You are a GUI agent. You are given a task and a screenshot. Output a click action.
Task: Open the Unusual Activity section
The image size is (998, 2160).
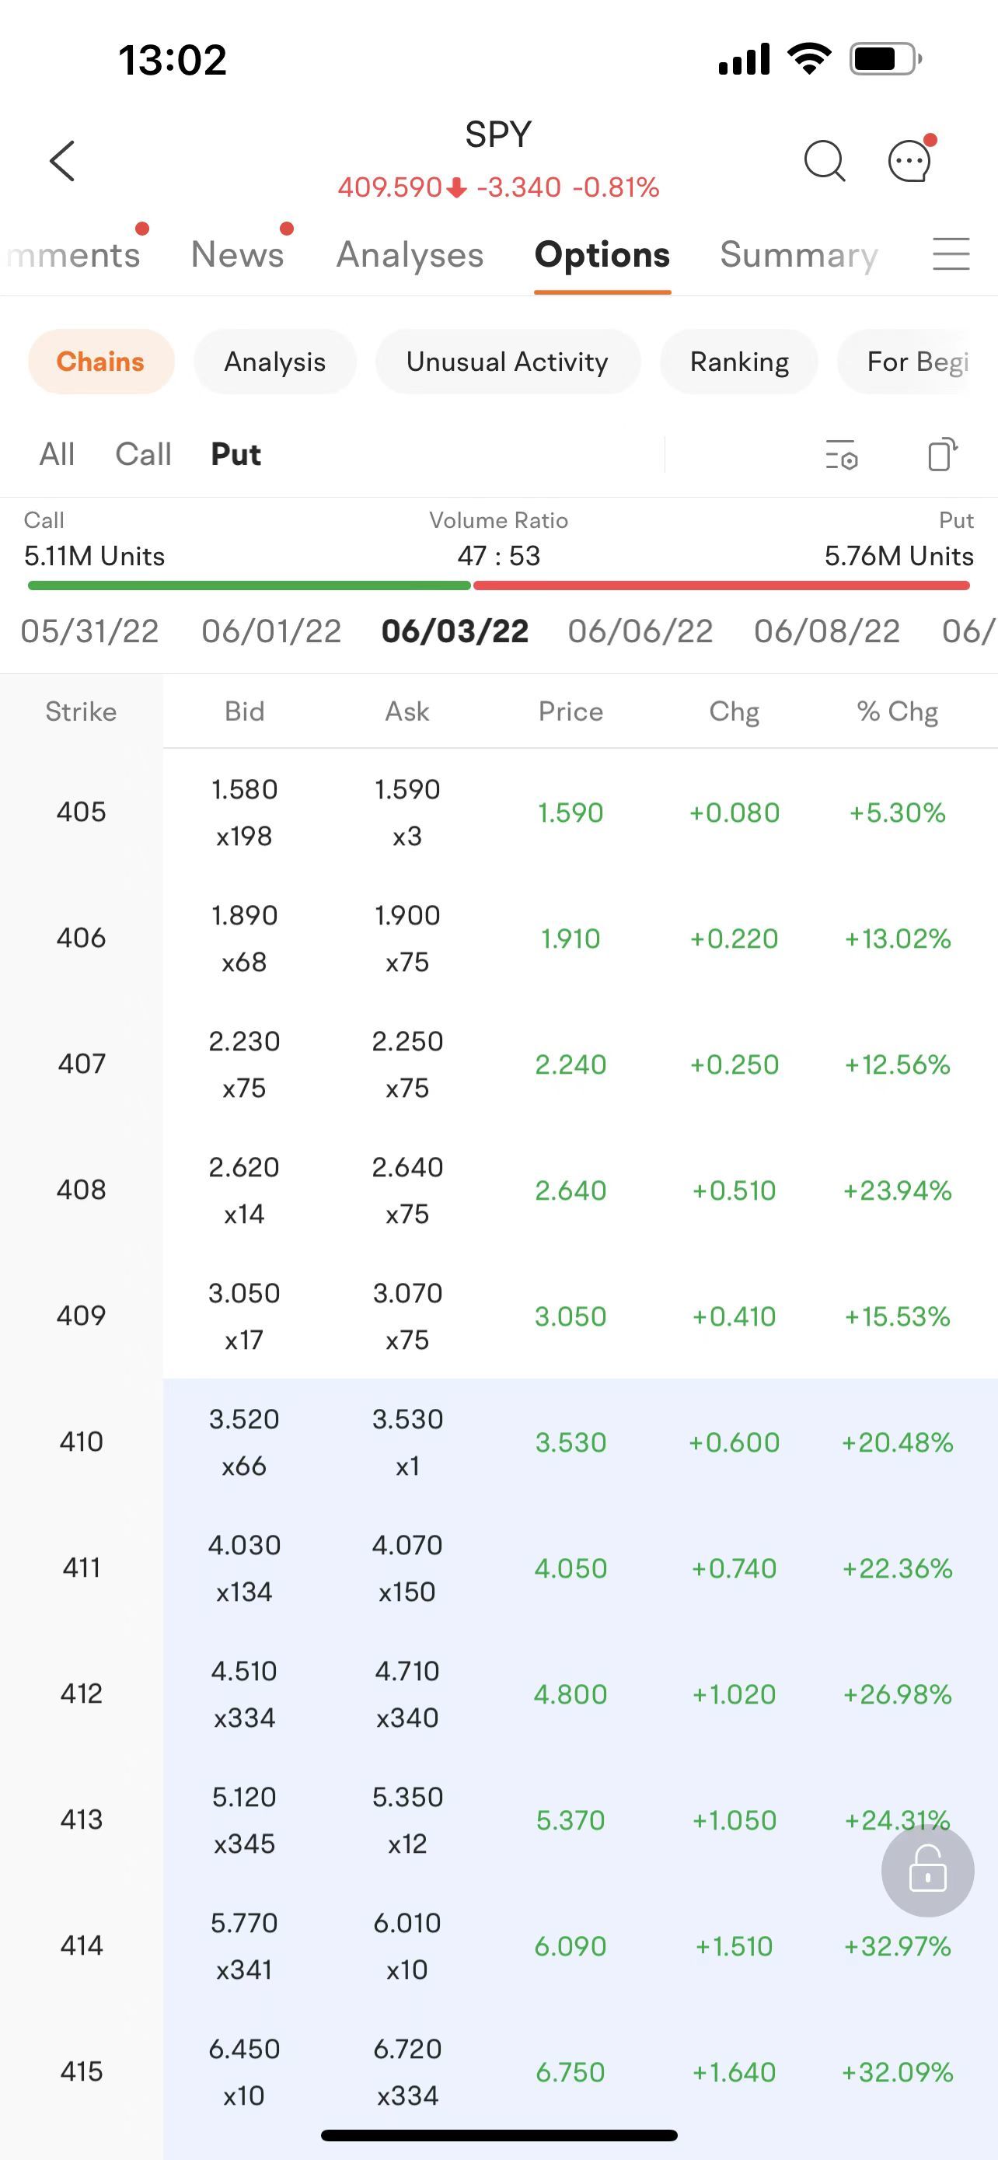[507, 362]
